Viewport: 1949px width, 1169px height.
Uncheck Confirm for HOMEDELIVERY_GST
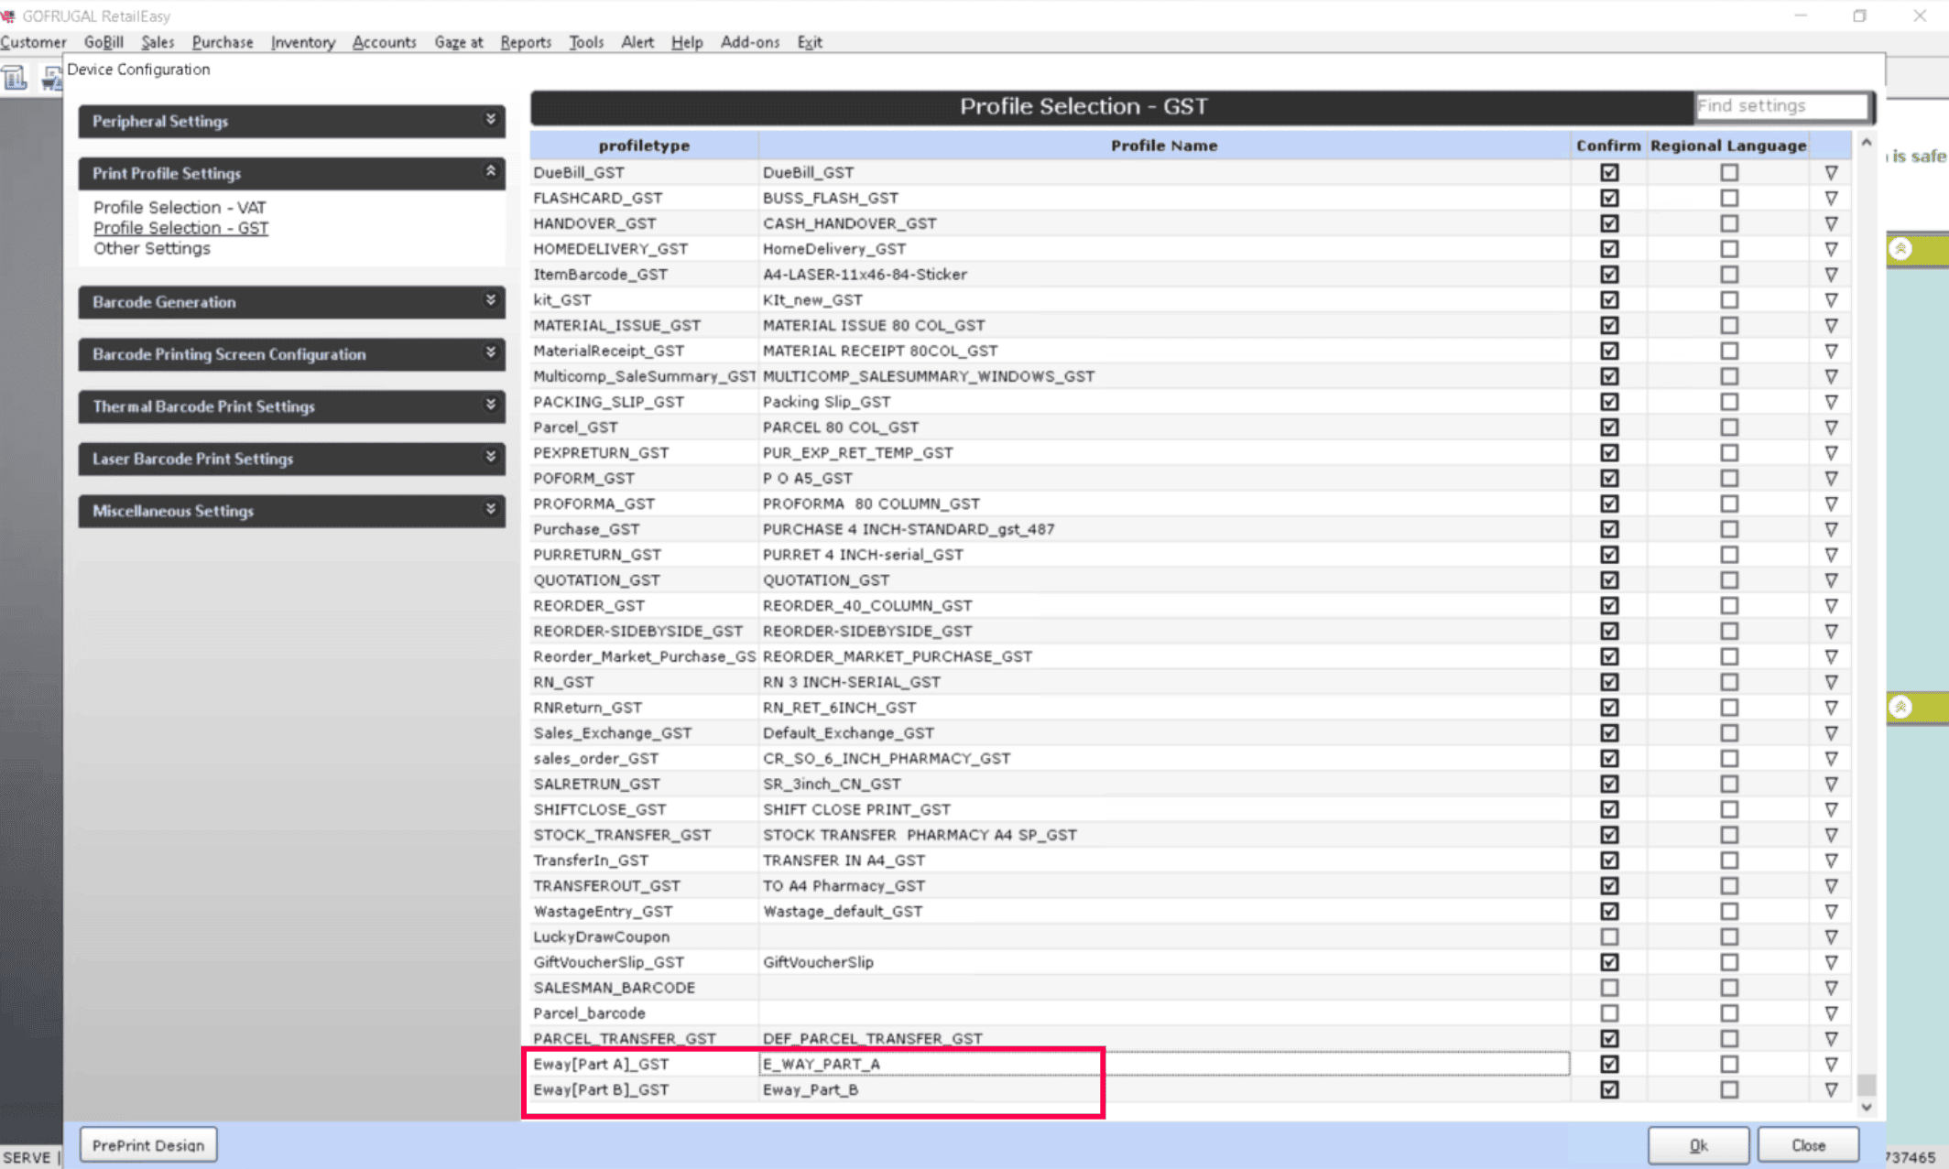pyautogui.click(x=1609, y=249)
